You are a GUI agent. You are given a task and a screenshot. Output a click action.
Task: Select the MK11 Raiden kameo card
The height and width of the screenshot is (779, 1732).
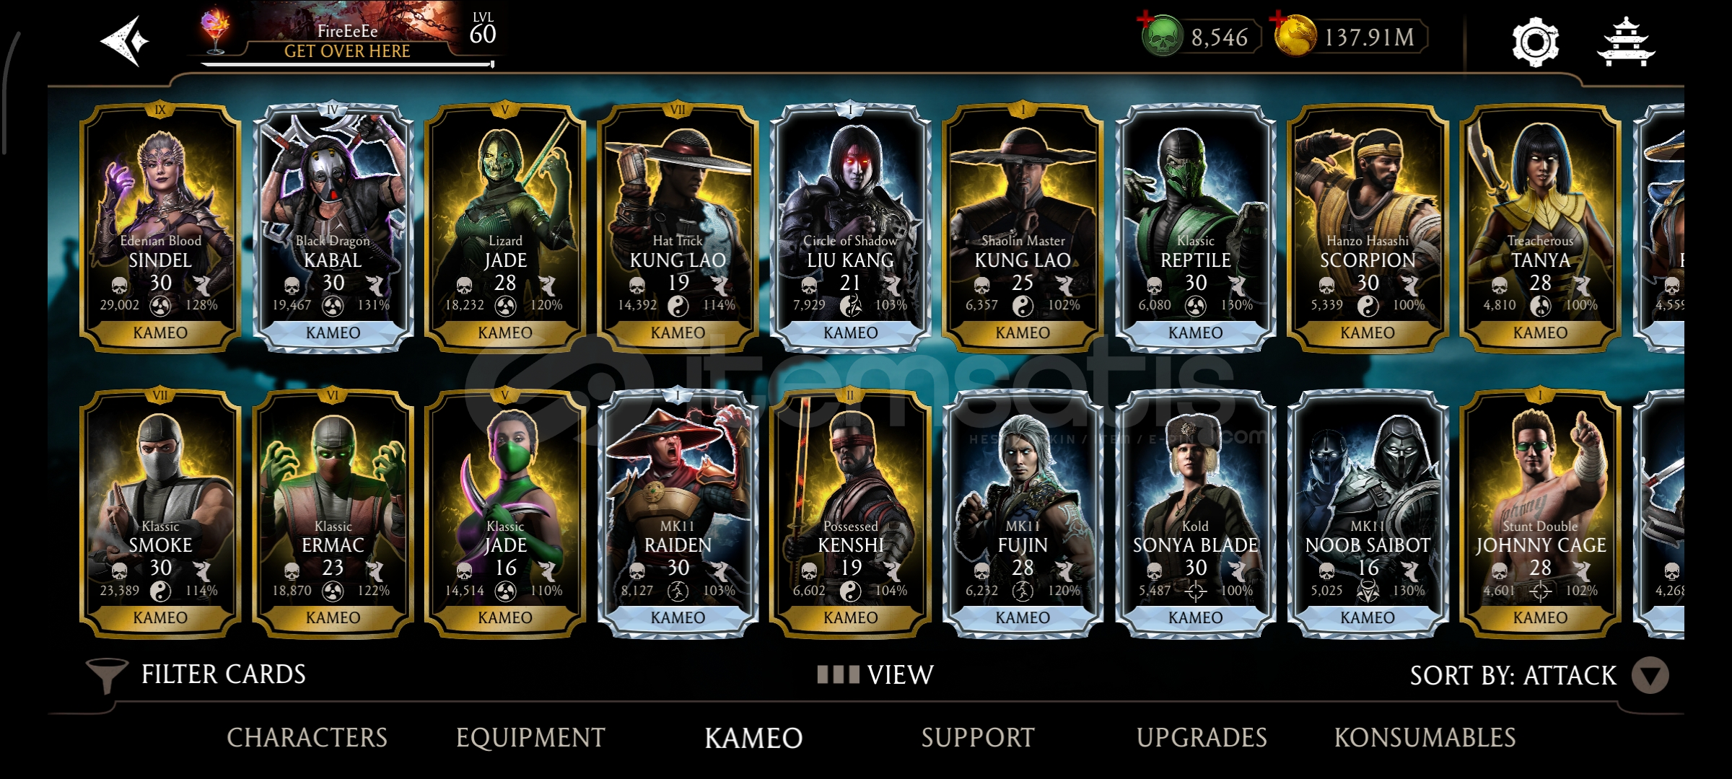[678, 513]
